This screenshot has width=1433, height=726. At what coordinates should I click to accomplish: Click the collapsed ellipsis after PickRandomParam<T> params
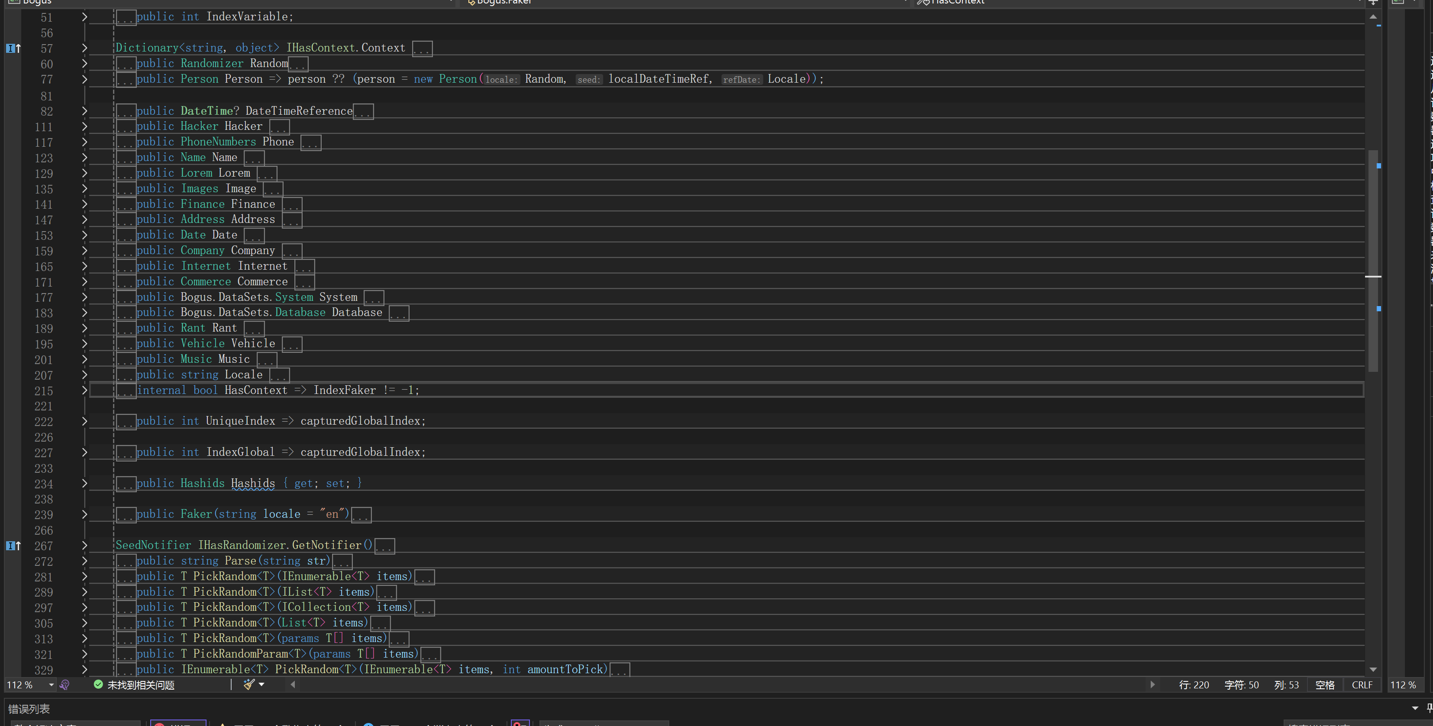[431, 654]
